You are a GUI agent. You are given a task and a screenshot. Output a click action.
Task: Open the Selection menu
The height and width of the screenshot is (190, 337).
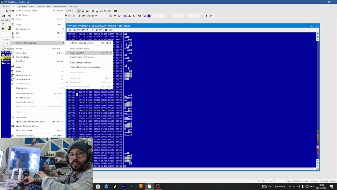[x=40, y=6]
